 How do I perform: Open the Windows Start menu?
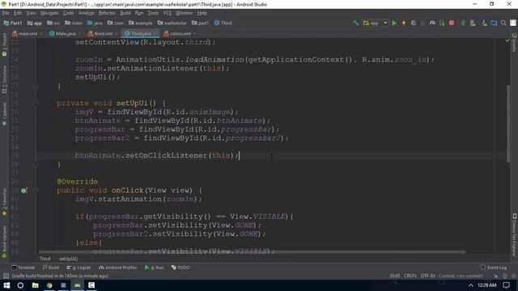pos(6,285)
